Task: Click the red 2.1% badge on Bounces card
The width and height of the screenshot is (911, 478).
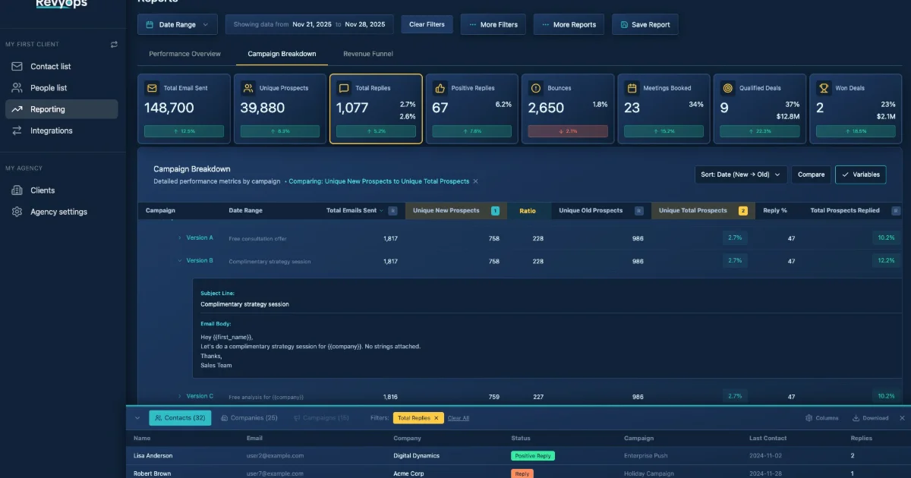Action: [x=568, y=131]
